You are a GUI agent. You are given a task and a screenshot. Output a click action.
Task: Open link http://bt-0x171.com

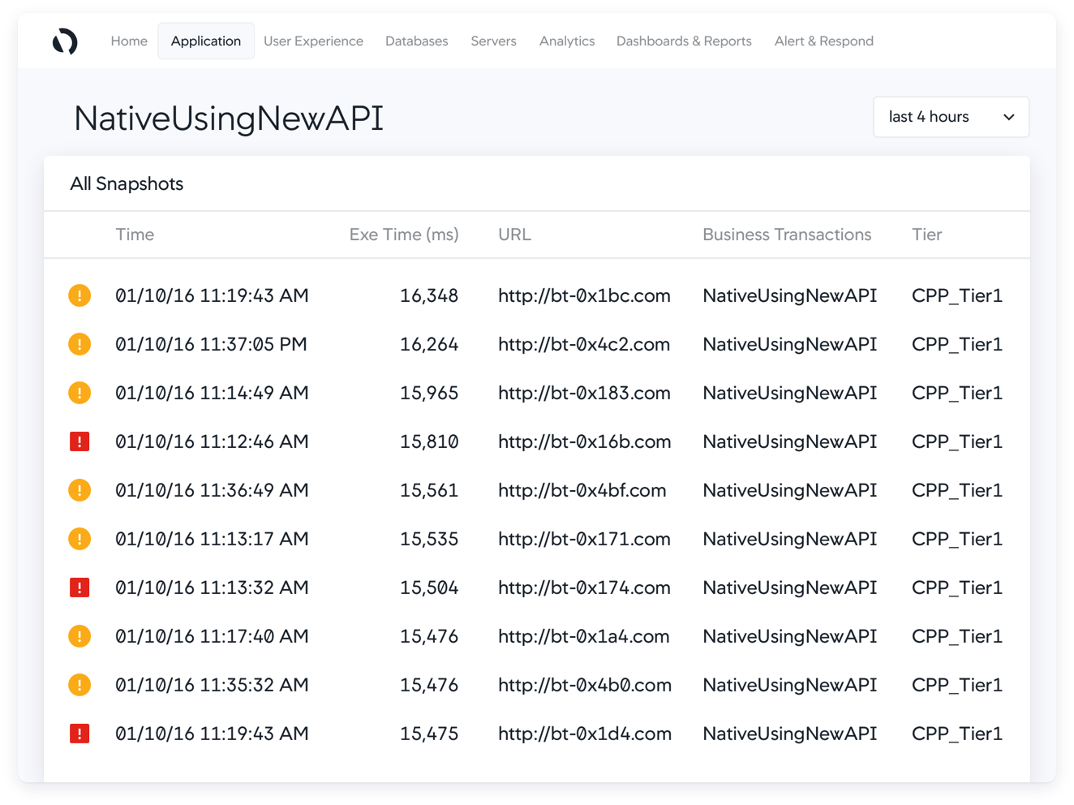pos(584,539)
